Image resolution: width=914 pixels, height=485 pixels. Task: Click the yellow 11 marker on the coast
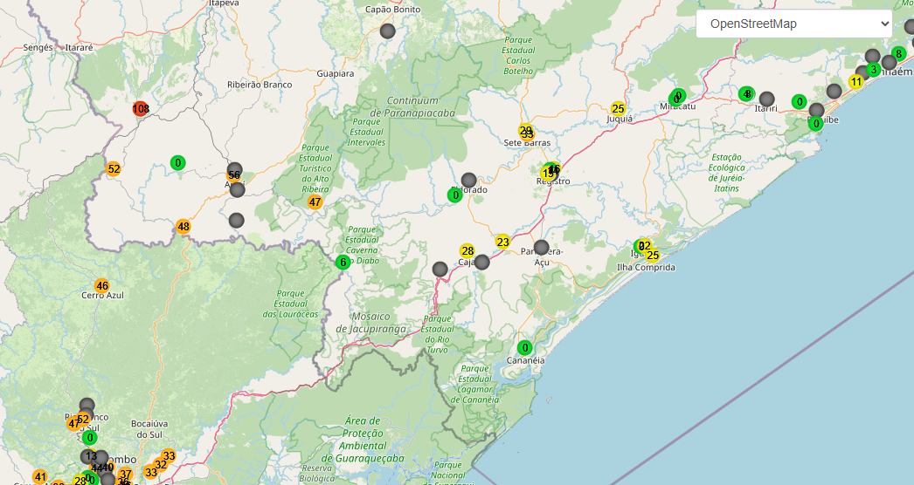click(855, 82)
